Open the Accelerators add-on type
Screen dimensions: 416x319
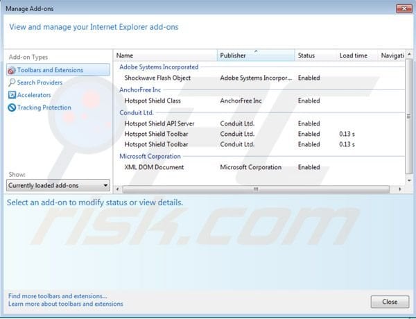click(34, 95)
